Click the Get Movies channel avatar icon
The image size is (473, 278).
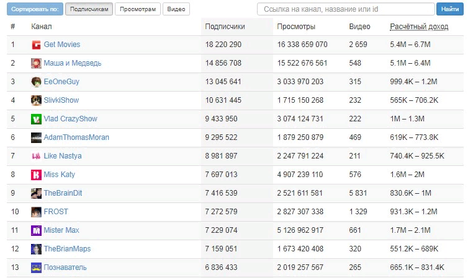pos(36,45)
